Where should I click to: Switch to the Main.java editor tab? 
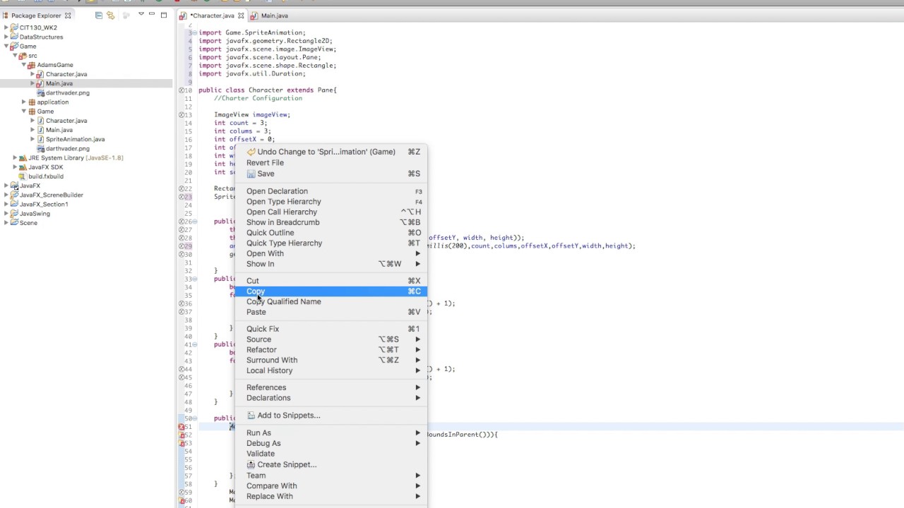click(x=274, y=16)
